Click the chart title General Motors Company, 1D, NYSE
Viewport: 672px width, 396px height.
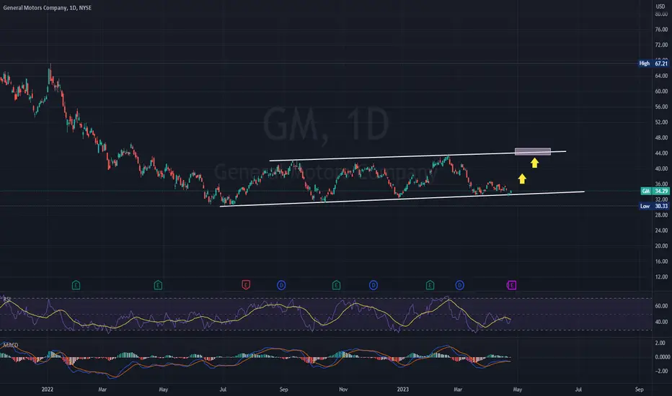pyautogui.click(x=47, y=8)
